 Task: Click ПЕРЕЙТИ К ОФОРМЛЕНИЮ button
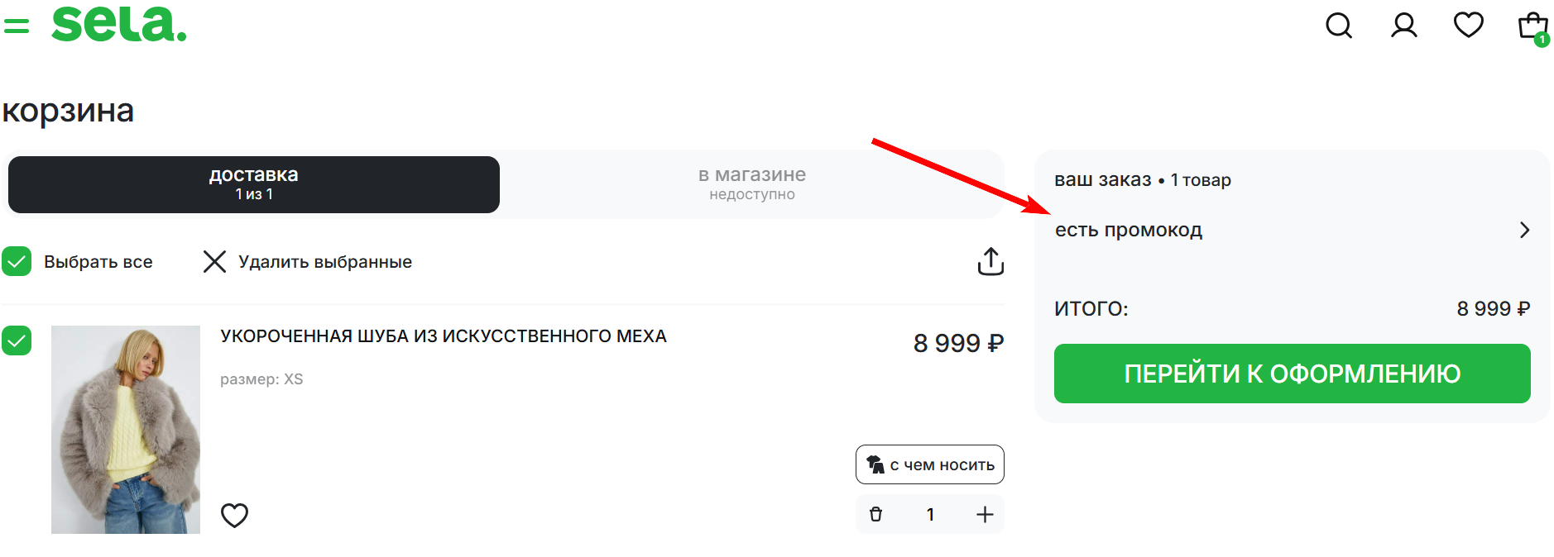1292,374
